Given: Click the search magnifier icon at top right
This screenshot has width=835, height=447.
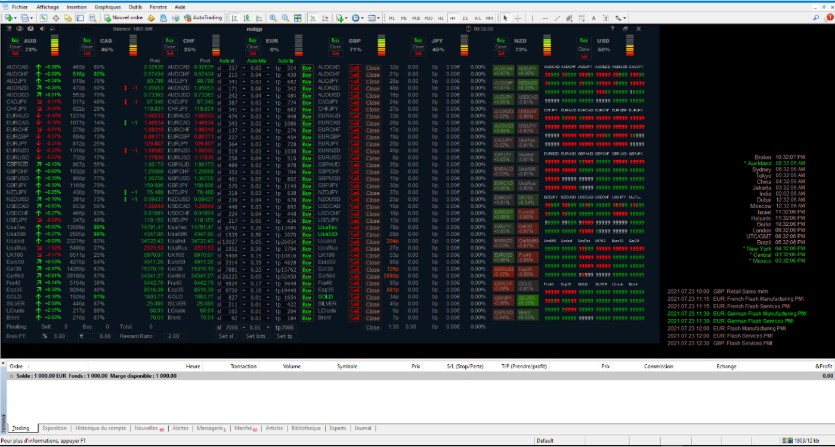Looking at the screenshot, I should [x=815, y=18].
